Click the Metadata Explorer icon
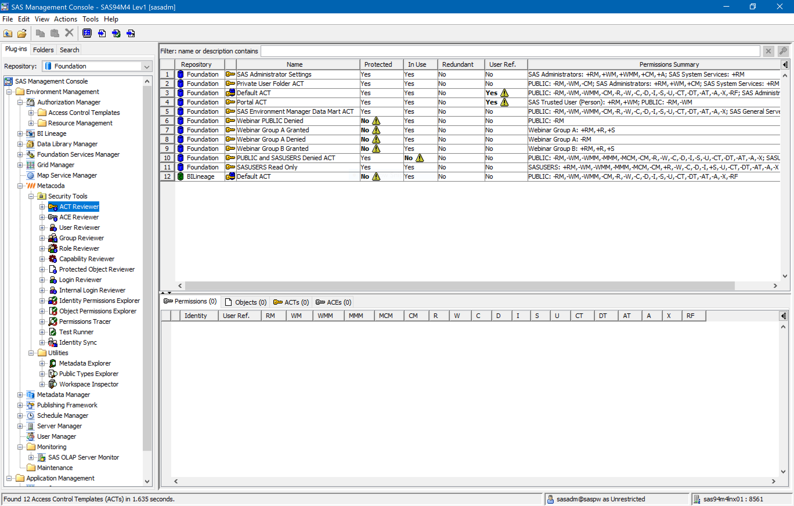794x506 pixels. pos(53,363)
